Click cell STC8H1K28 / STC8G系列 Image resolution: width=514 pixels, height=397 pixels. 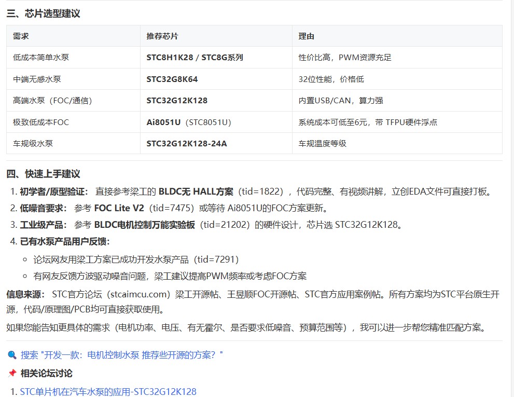[x=216, y=58]
